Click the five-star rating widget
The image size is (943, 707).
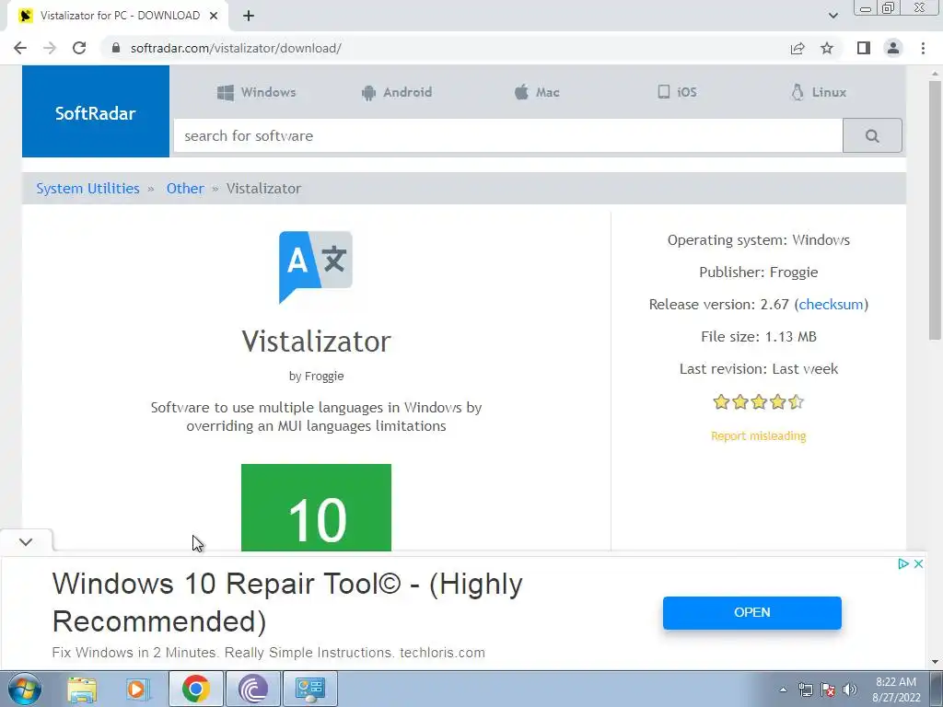pos(758,401)
